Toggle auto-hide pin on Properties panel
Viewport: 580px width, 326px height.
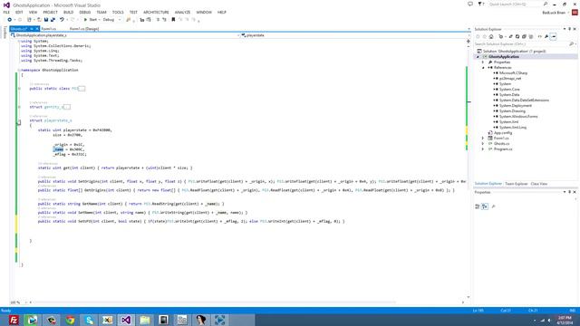[570, 192]
